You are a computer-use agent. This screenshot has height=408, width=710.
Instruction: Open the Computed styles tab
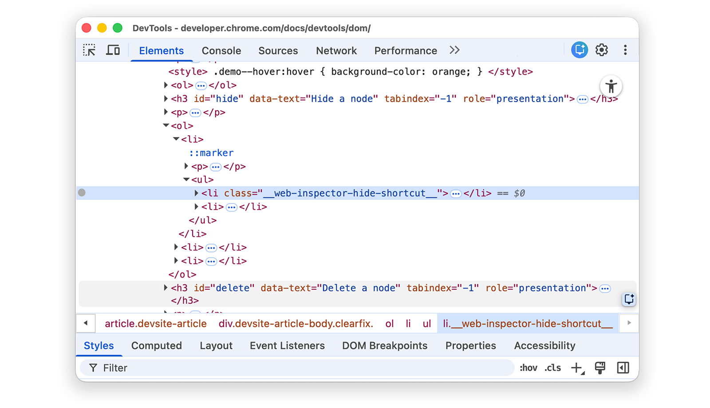(x=156, y=345)
